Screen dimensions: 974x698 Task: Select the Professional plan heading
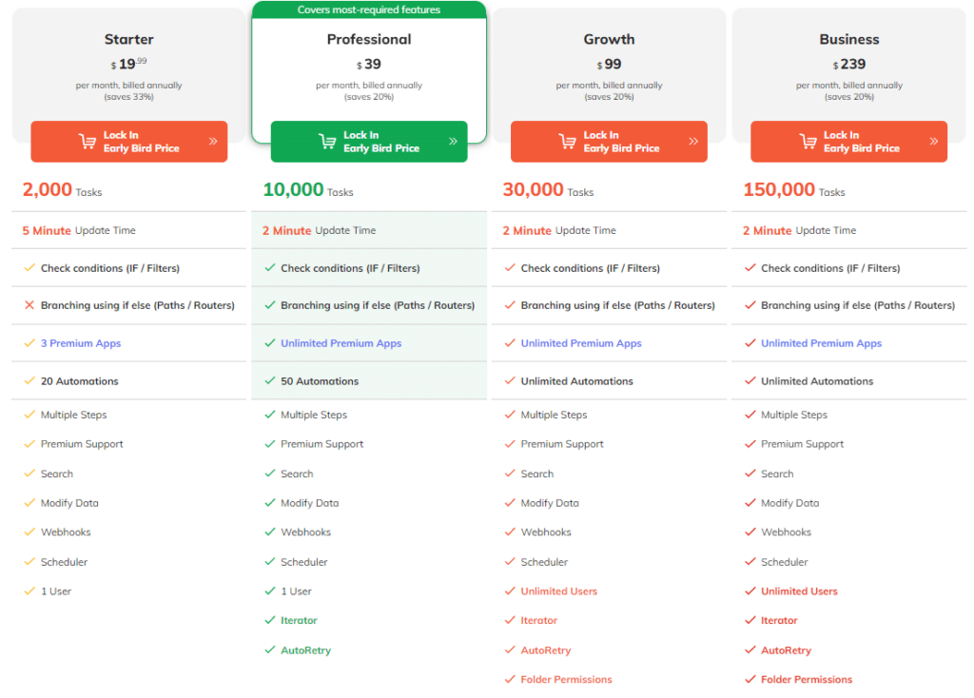point(369,39)
